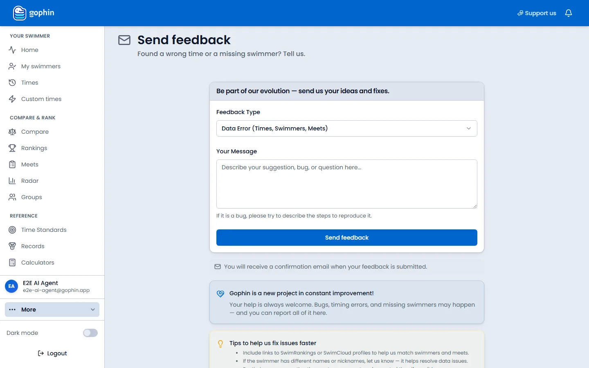Click the Times sidebar item

[52, 83]
